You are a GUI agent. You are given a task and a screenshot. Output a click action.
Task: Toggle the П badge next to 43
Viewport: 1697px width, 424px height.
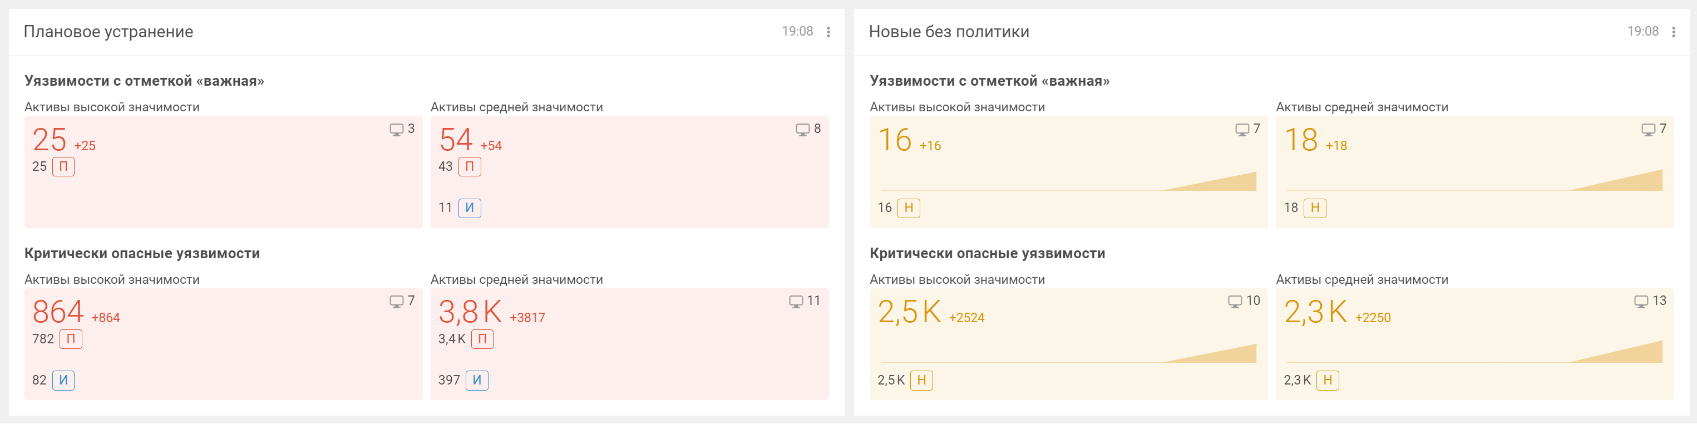[x=470, y=167]
